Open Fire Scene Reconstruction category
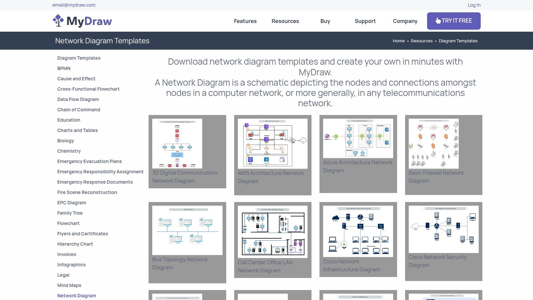 (87, 192)
